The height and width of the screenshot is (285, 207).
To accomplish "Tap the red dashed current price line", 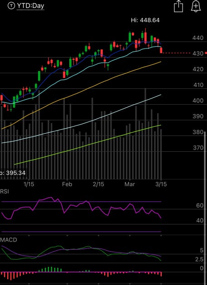I will (x=176, y=53).
